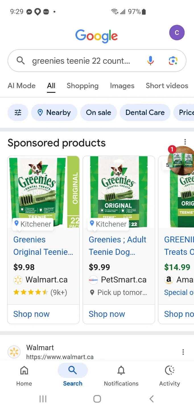Expand the Price filter chip
The height and width of the screenshot is (410, 194).
point(186,112)
